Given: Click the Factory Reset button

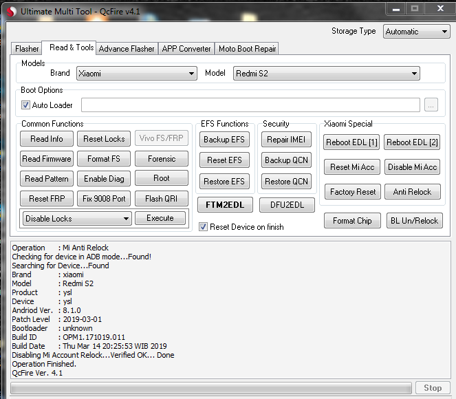Looking at the screenshot, I should (x=353, y=192).
